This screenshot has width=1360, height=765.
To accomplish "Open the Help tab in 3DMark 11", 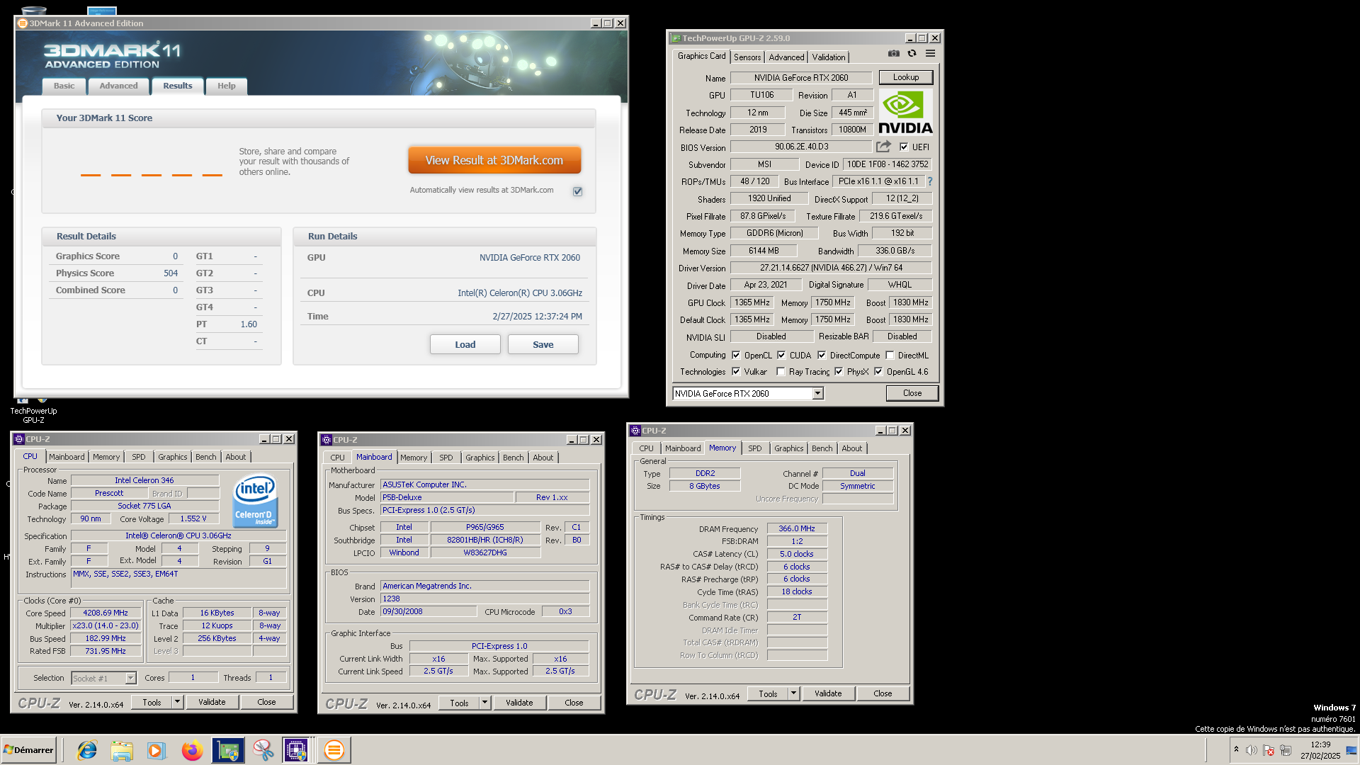I will click(227, 86).
